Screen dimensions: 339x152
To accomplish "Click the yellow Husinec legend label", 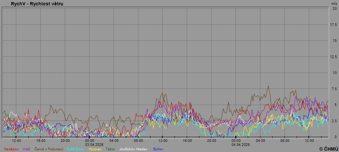I will click(x=95, y=149).
